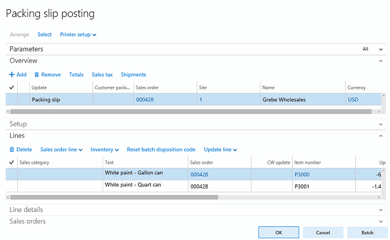The height and width of the screenshot is (240, 390).
Task: Open Sales tax in Overview toolbar
Action: [102, 74]
